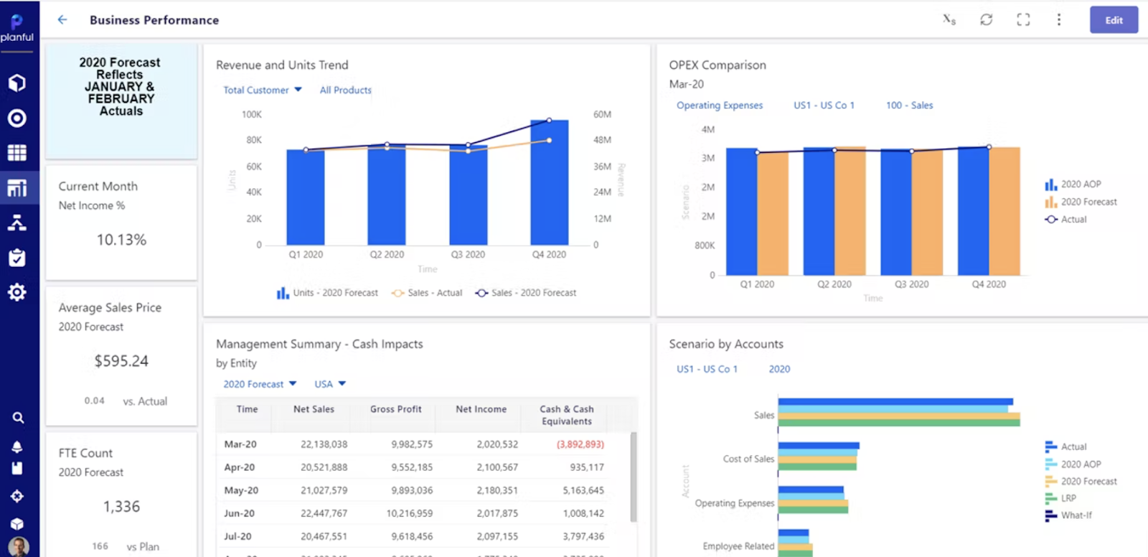
Task: Open the substitution variables Xs icon
Action: pyautogui.click(x=949, y=19)
